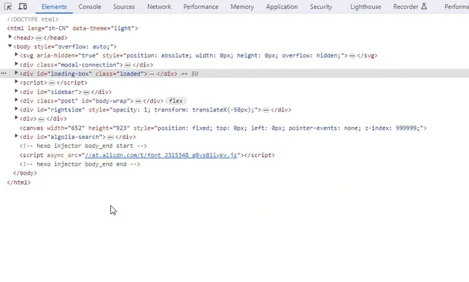Select the html lang="zh-CN" element row

pyautogui.click(x=72, y=28)
